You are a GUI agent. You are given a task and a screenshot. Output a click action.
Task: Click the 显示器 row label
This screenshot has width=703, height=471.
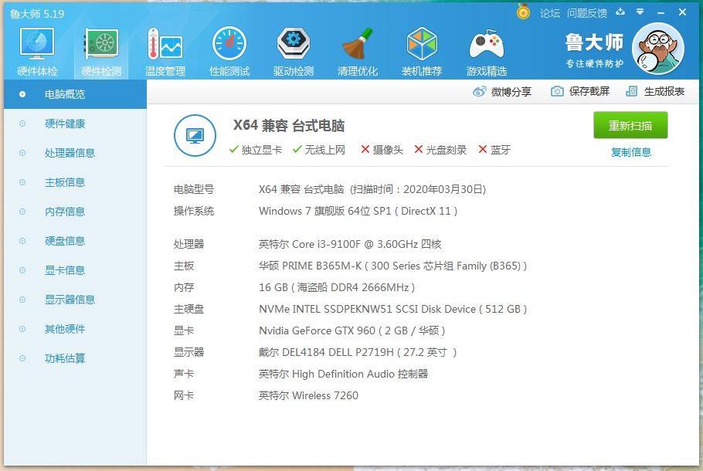tap(188, 352)
